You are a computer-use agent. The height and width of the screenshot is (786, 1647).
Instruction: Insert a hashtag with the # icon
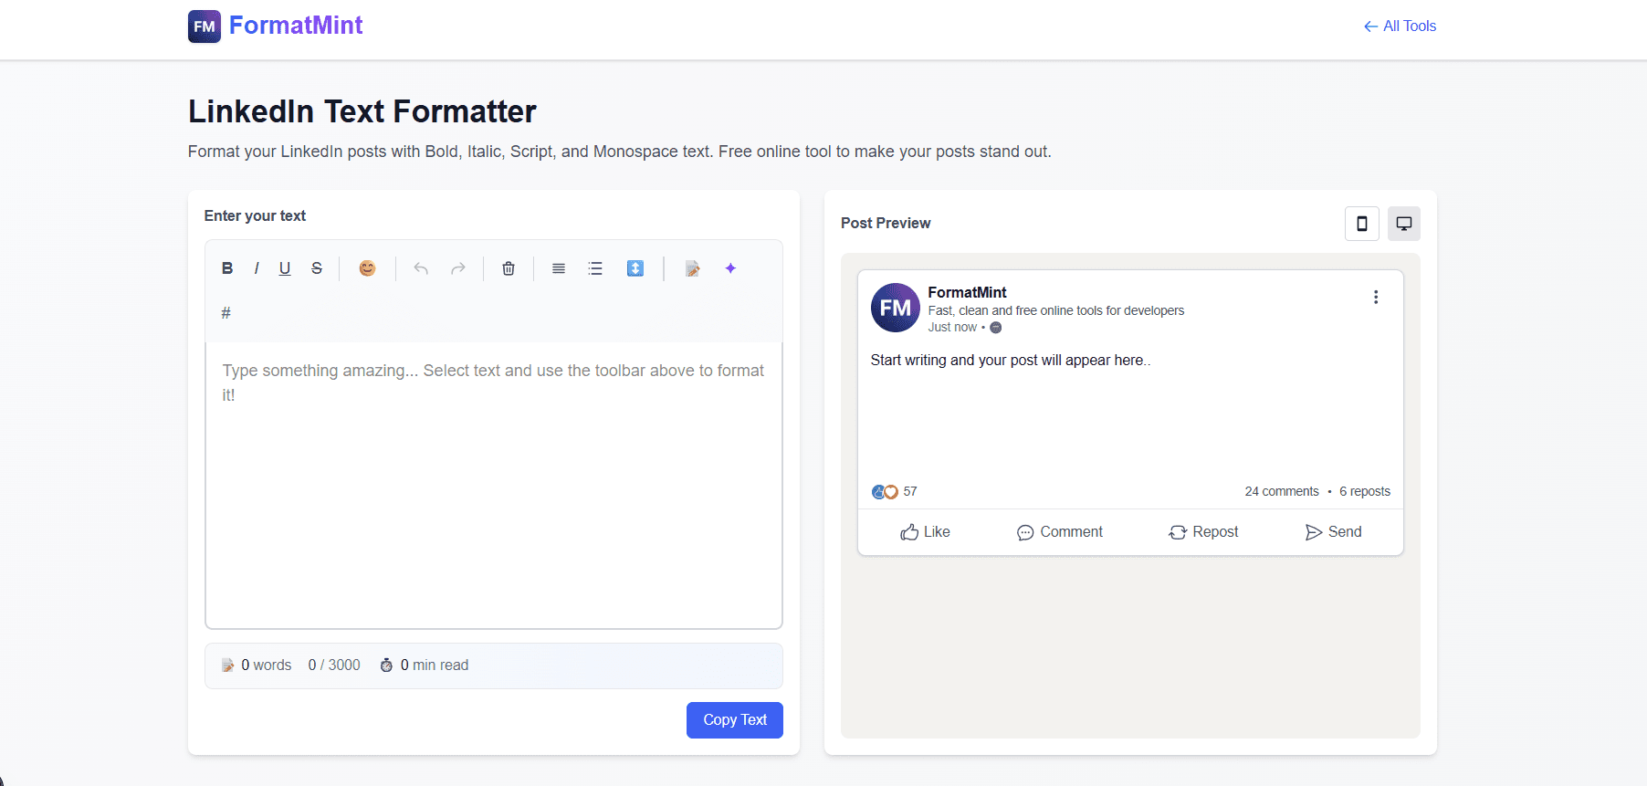[x=226, y=313]
